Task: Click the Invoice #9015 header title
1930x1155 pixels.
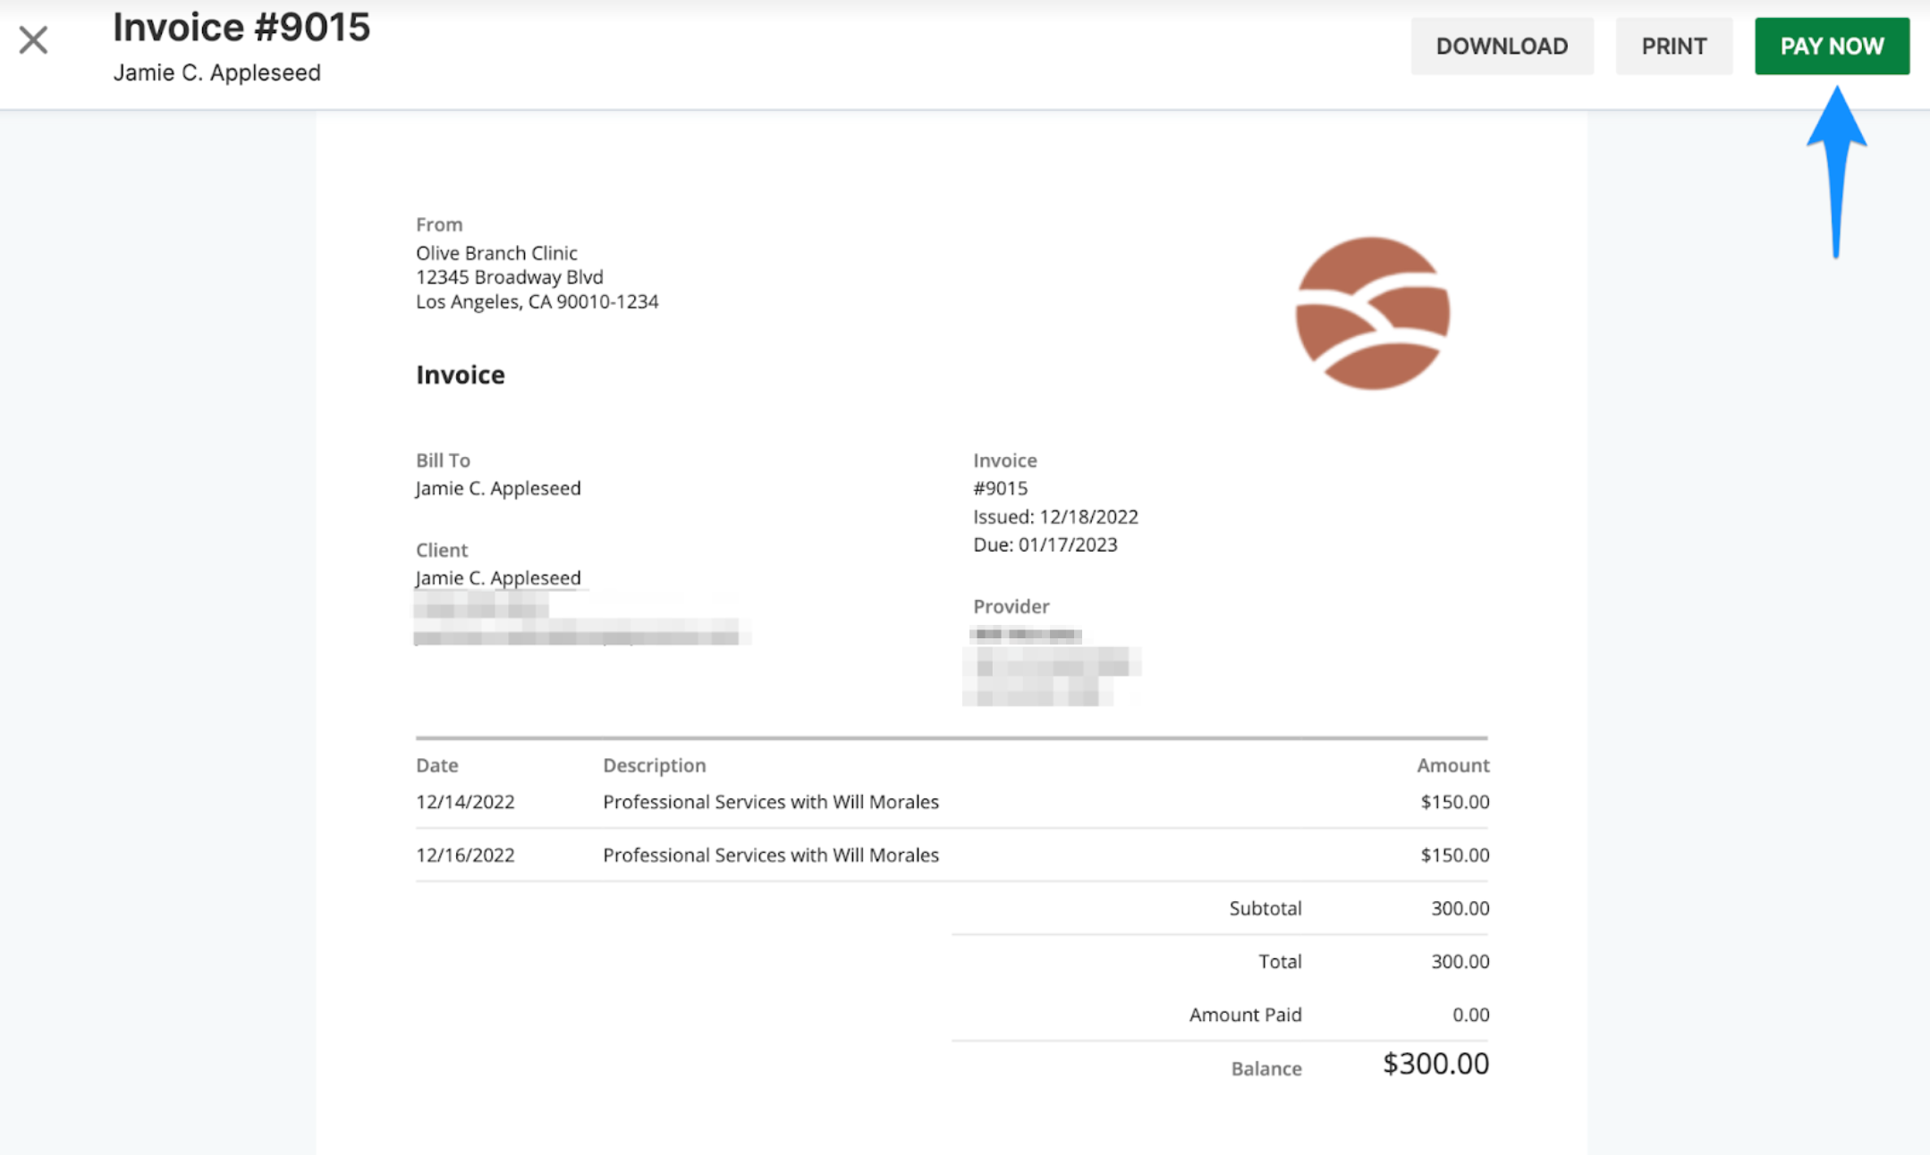Action: tap(241, 28)
